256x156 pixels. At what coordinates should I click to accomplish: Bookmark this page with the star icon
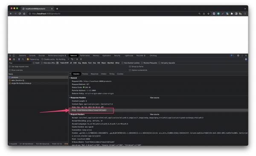[208, 14]
